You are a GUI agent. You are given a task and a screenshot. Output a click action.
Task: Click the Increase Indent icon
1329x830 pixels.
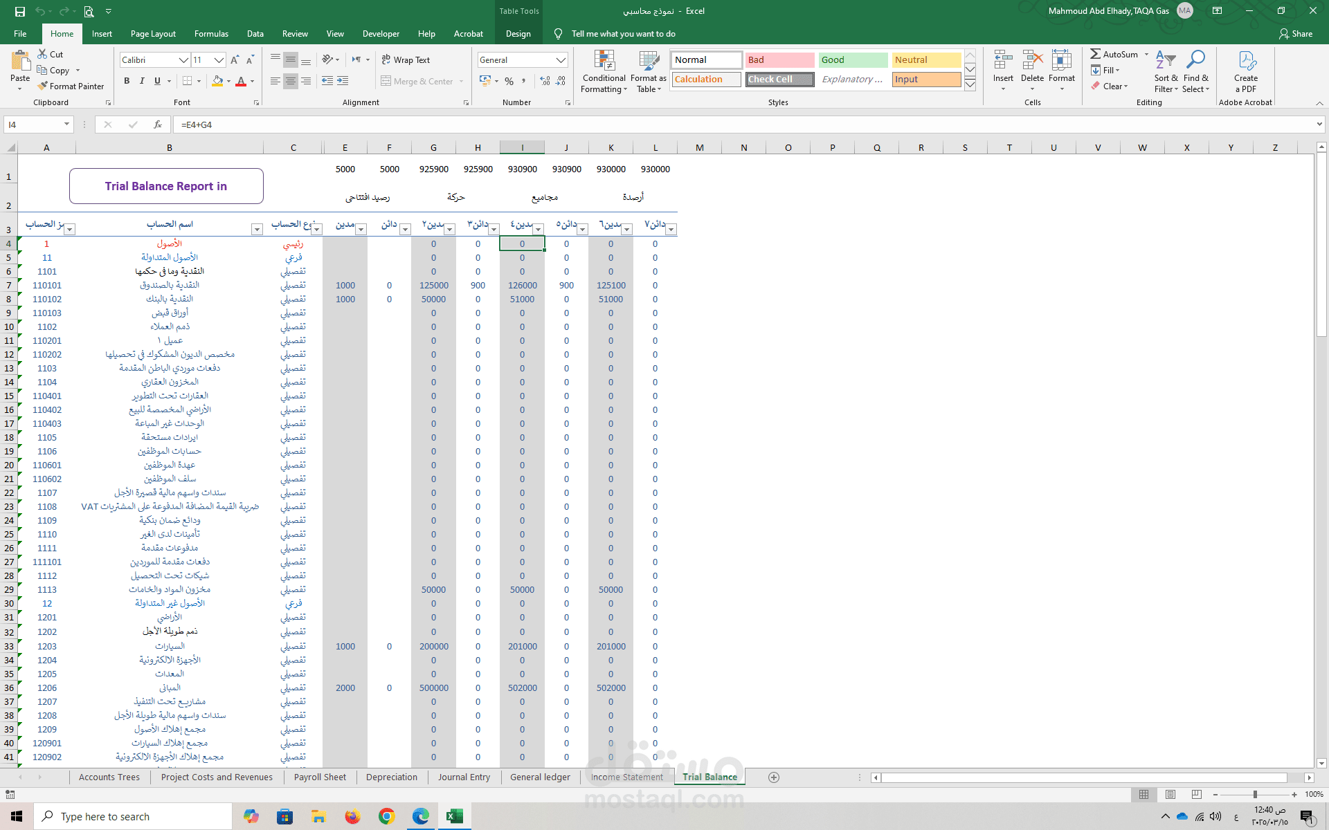point(343,81)
